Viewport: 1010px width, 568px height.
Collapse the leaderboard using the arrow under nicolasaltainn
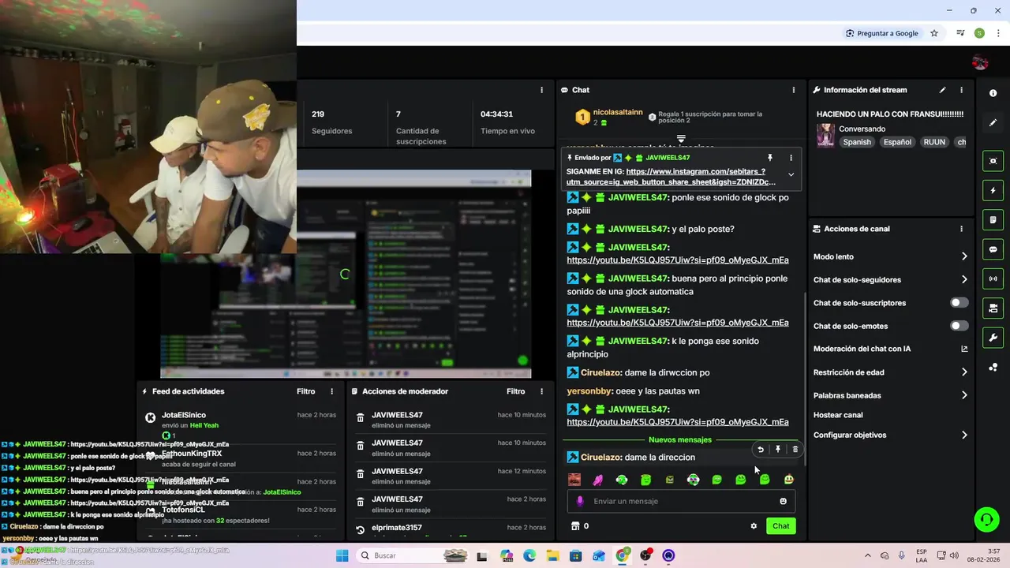click(x=681, y=139)
